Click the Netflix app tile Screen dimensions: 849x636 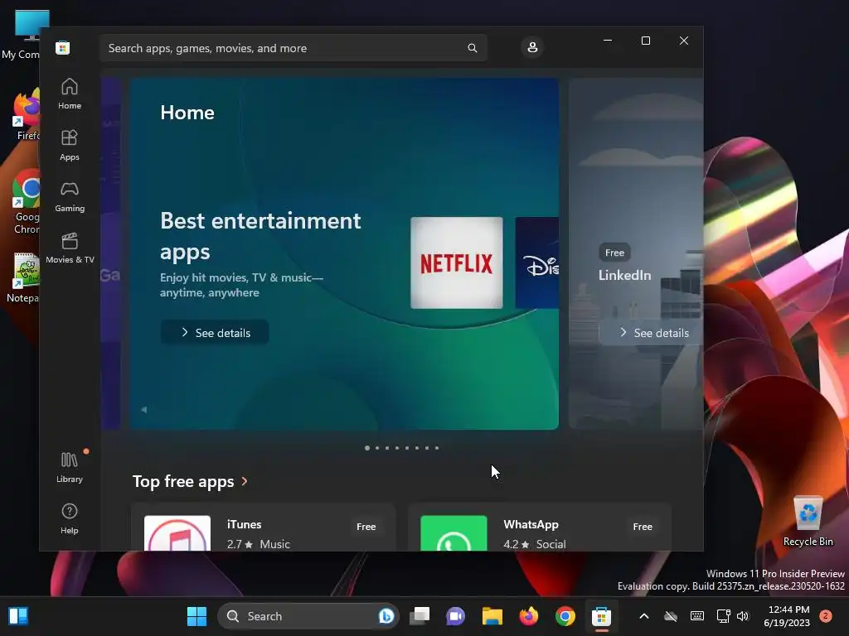click(457, 263)
